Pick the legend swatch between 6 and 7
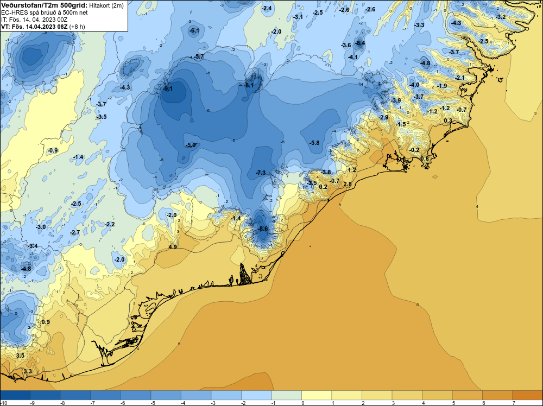543x406 pixels. coord(497,395)
